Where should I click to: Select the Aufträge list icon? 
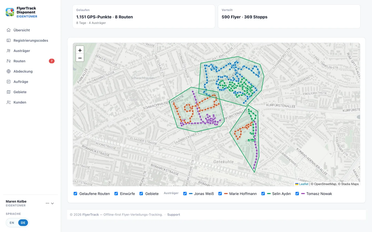point(9,82)
